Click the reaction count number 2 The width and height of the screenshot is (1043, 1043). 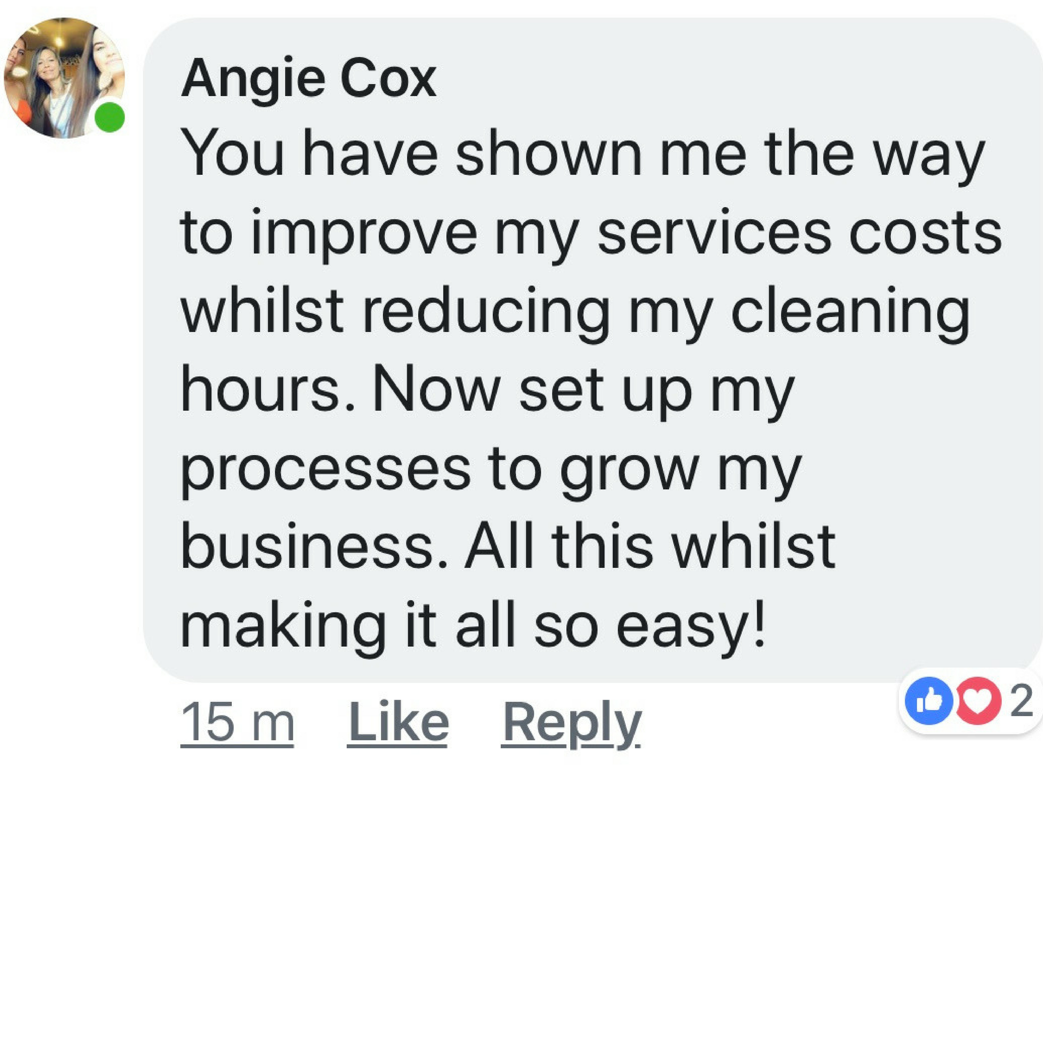[x=1021, y=701]
